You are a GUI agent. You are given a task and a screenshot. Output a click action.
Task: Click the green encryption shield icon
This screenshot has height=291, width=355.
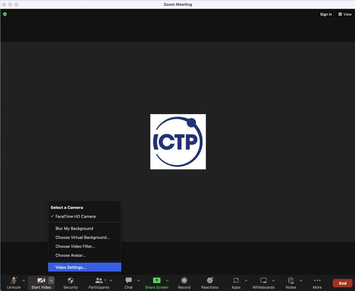5,14
